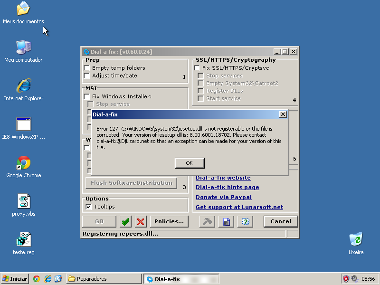Viewport: 380px width, 285px height.
Task: Toggle Stop services checkbox in SSL group
Action: (x=200, y=76)
